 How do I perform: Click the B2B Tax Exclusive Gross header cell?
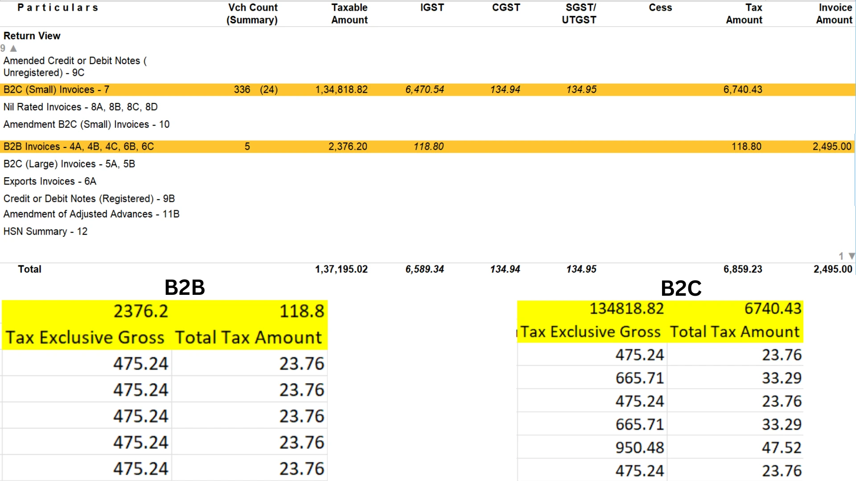pos(85,337)
